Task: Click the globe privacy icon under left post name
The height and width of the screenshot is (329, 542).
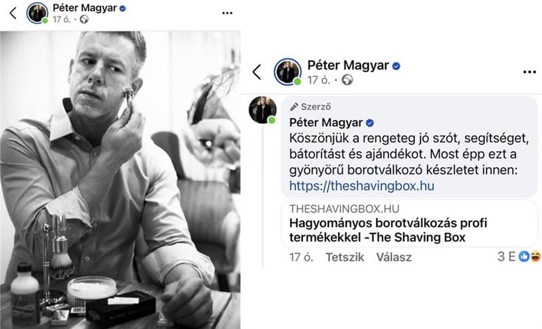Action: pyautogui.click(x=84, y=20)
